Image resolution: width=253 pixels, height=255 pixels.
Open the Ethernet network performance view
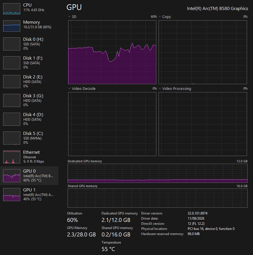pyautogui.click(x=29, y=157)
